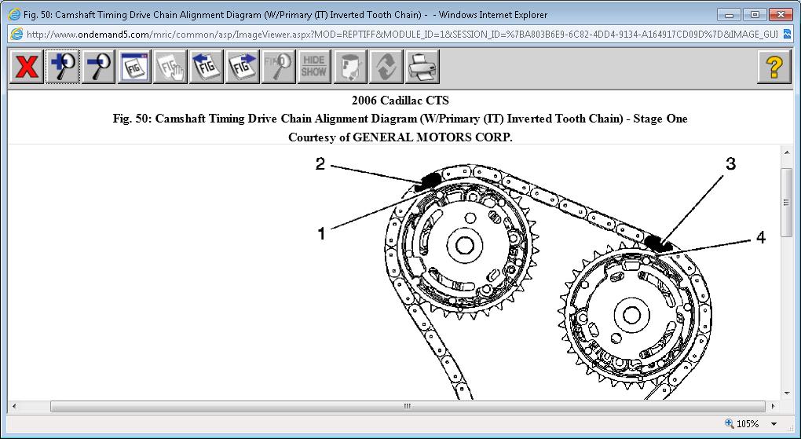Click the grayed paint bucket icon
This screenshot has height=439, width=801.
350,67
